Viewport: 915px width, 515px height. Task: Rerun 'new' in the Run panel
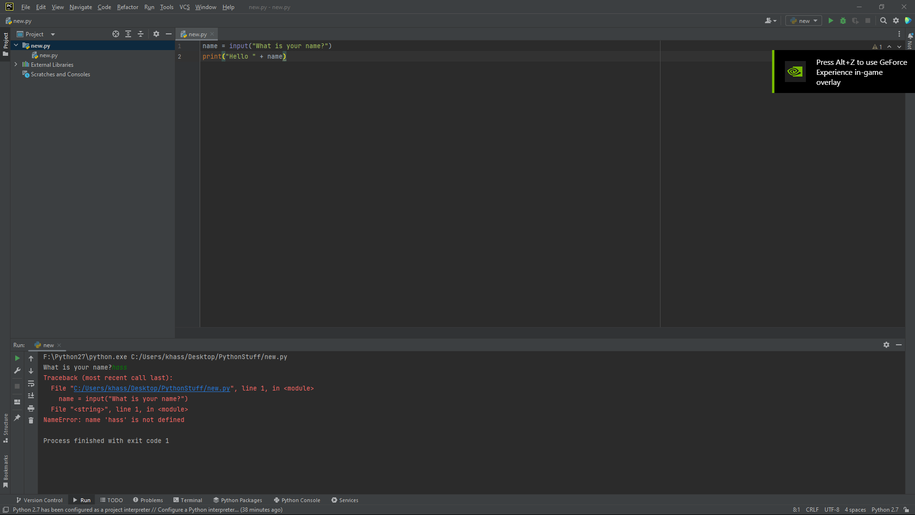[x=17, y=358]
